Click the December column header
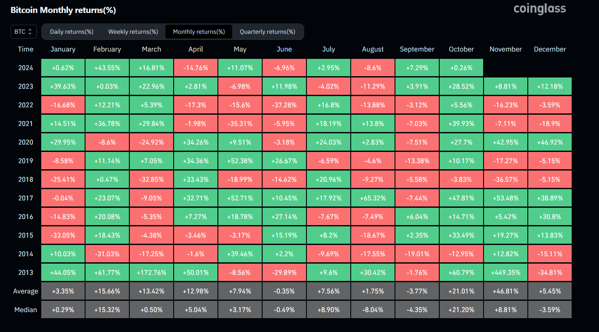This screenshot has height=332, width=599. (x=550, y=49)
